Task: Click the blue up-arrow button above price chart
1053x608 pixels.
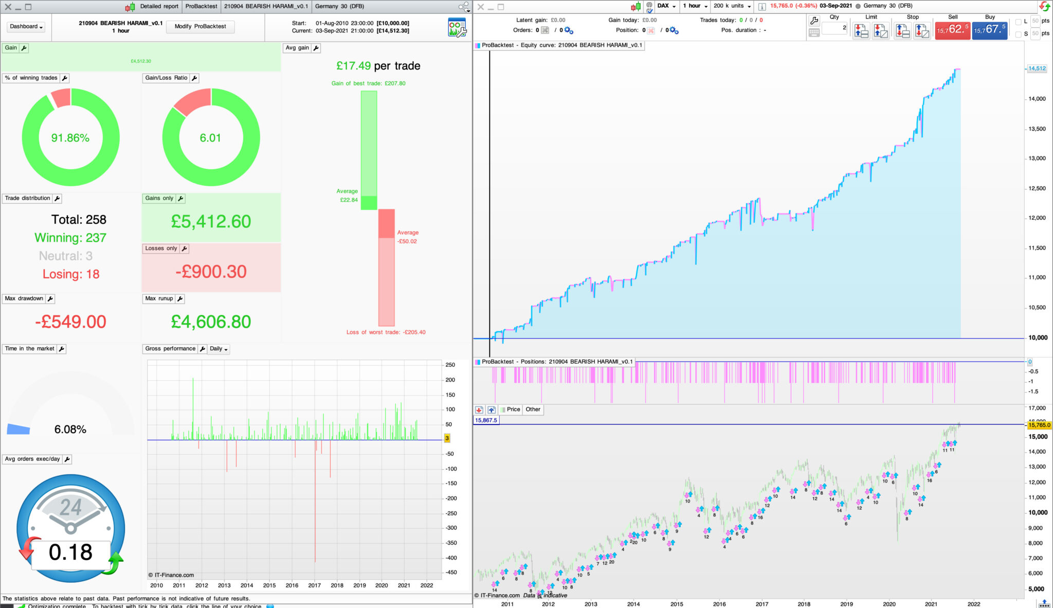Action: [x=492, y=410]
